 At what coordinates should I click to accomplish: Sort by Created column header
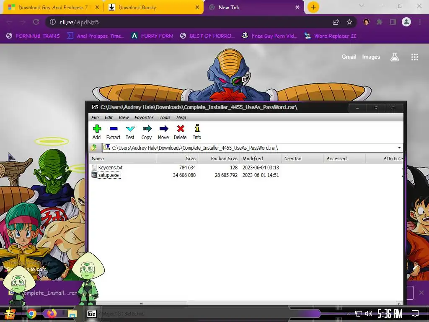[x=302, y=158]
